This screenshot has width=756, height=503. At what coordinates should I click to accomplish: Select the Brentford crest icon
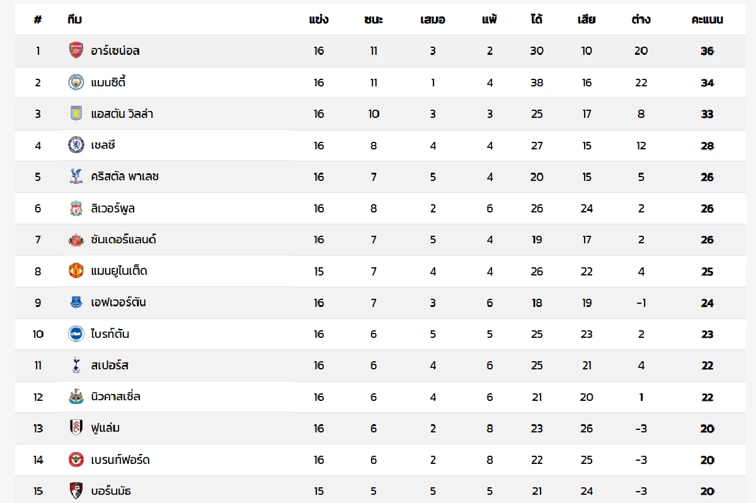coord(76,460)
